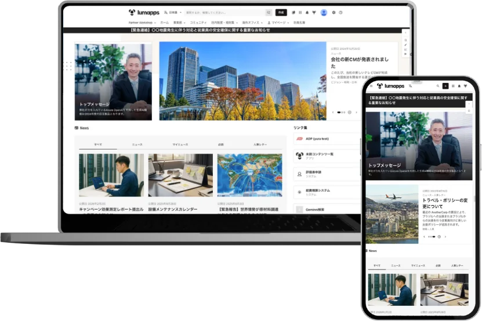Open the ADP (yura test) link
This screenshot has height=321, width=482.
pyautogui.click(x=327, y=139)
